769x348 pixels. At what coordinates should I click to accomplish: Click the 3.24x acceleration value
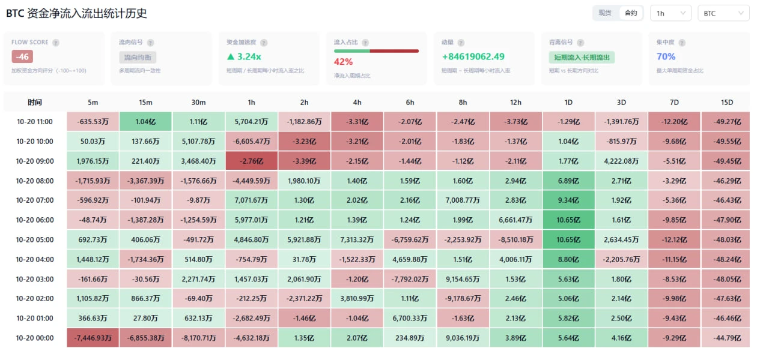click(x=243, y=56)
